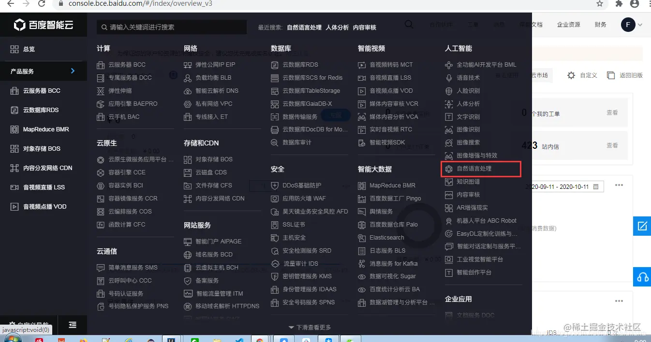
Task: Open 企业资源 in the top navigation
Action: pyautogui.click(x=569, y=25)
